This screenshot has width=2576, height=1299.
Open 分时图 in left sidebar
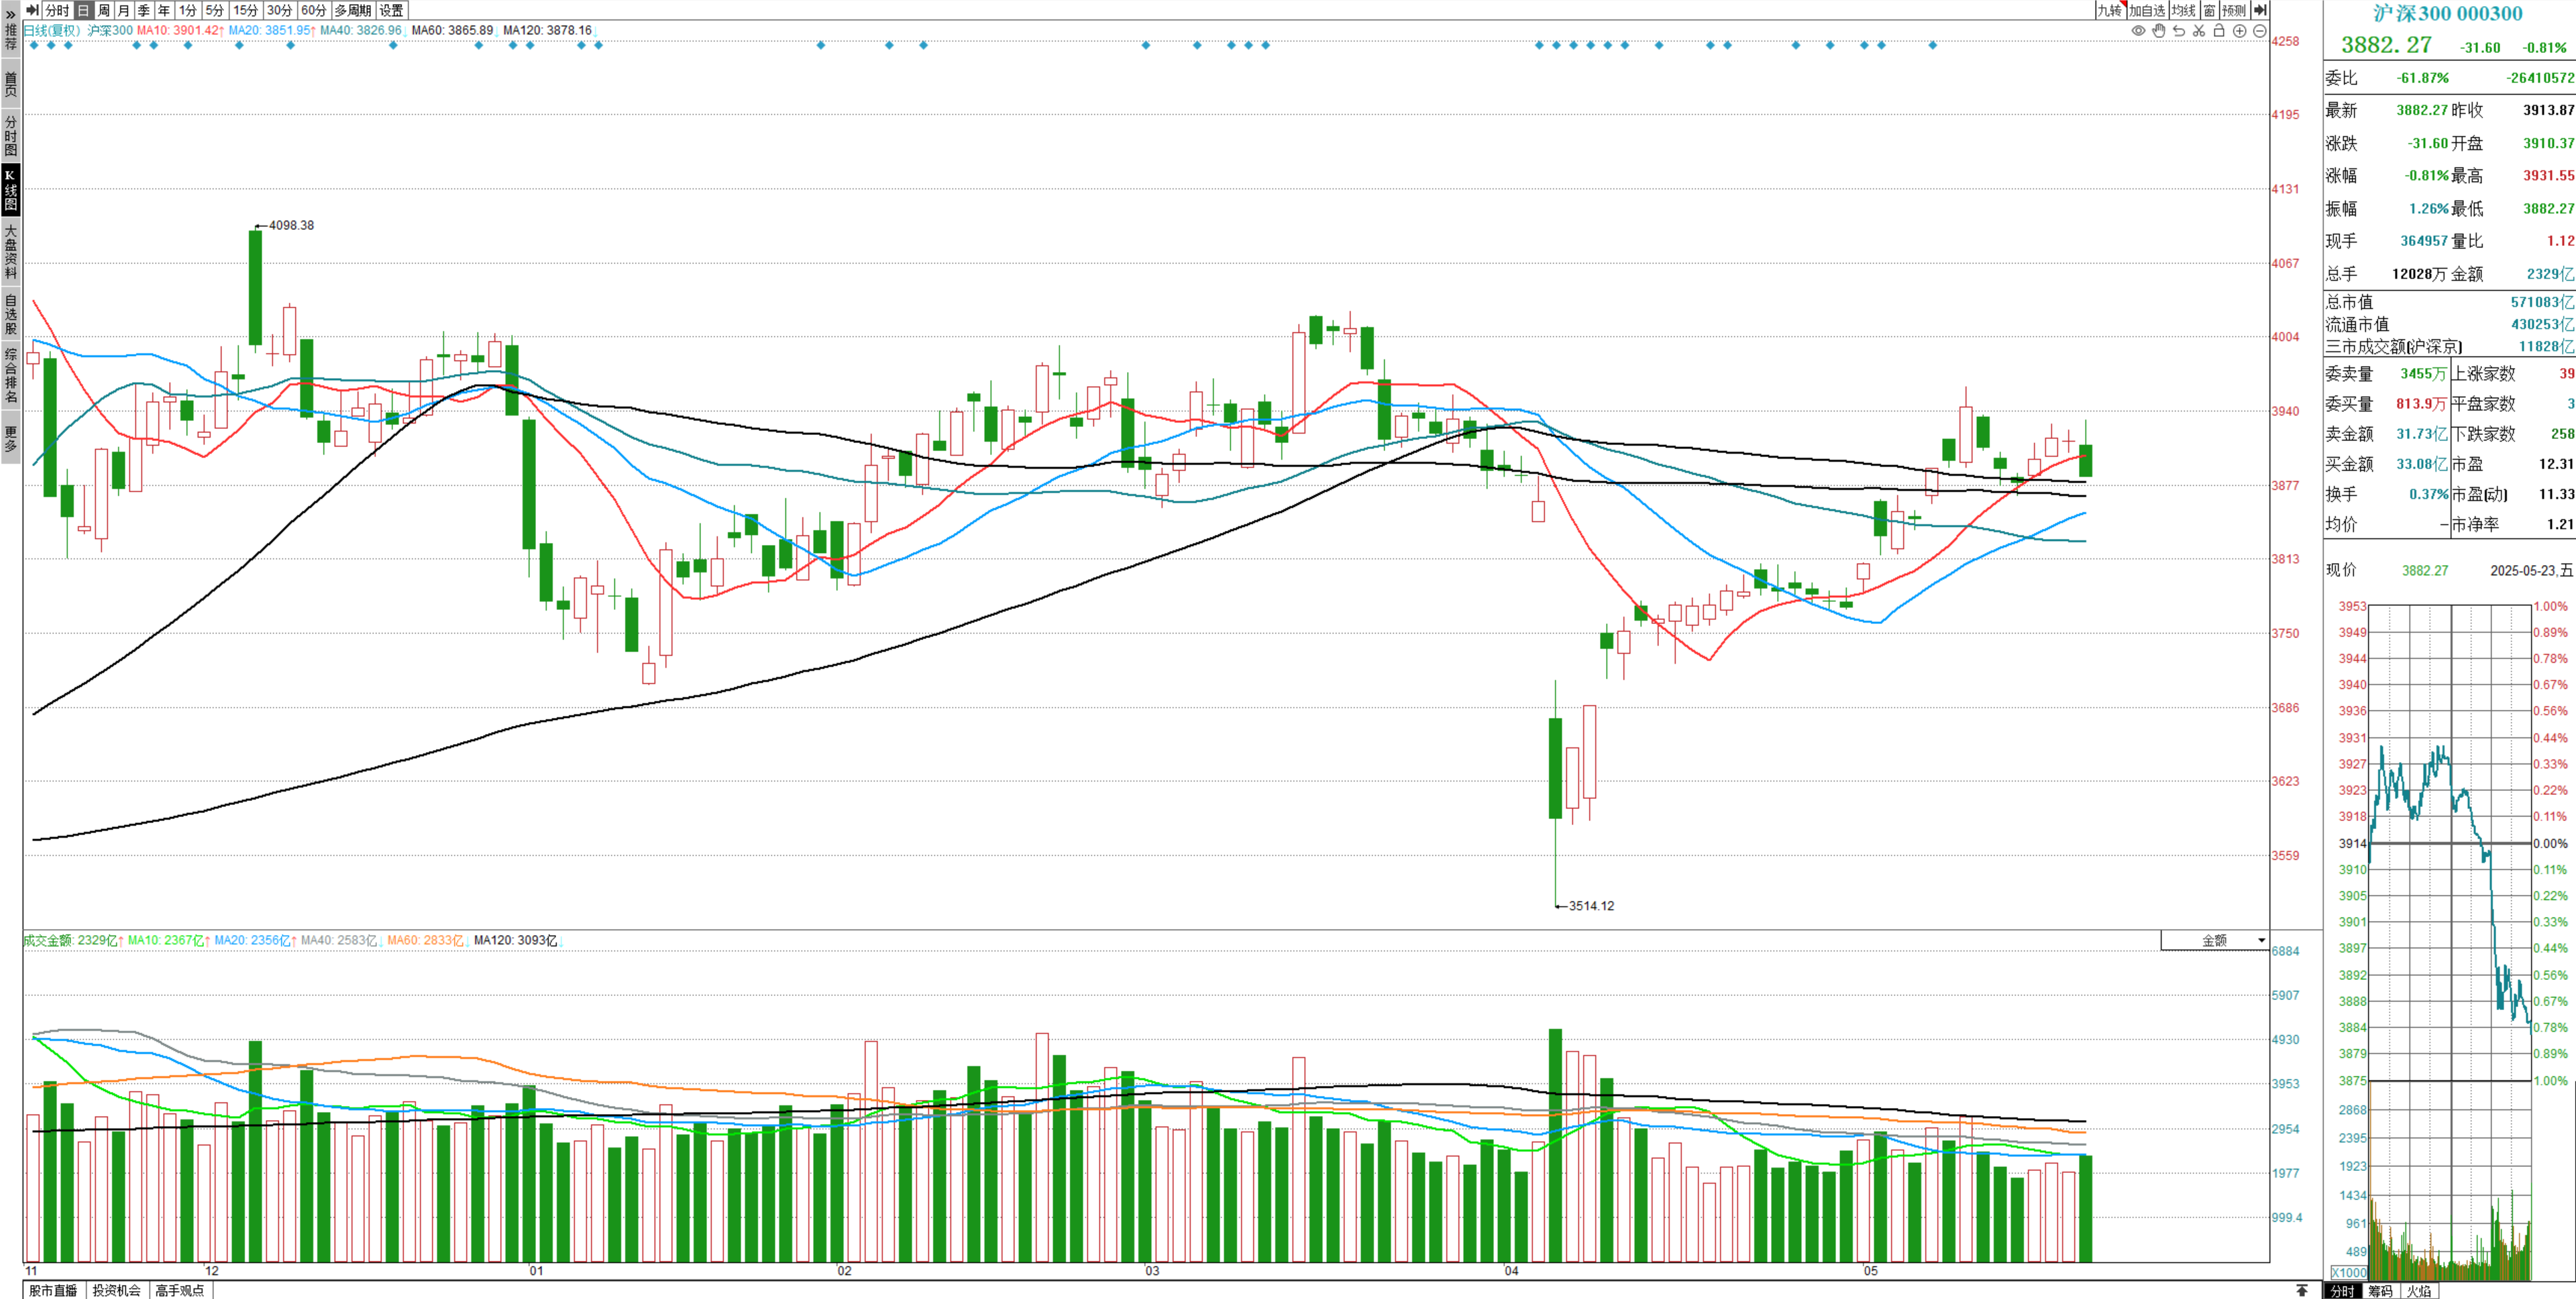coord(10,136)
